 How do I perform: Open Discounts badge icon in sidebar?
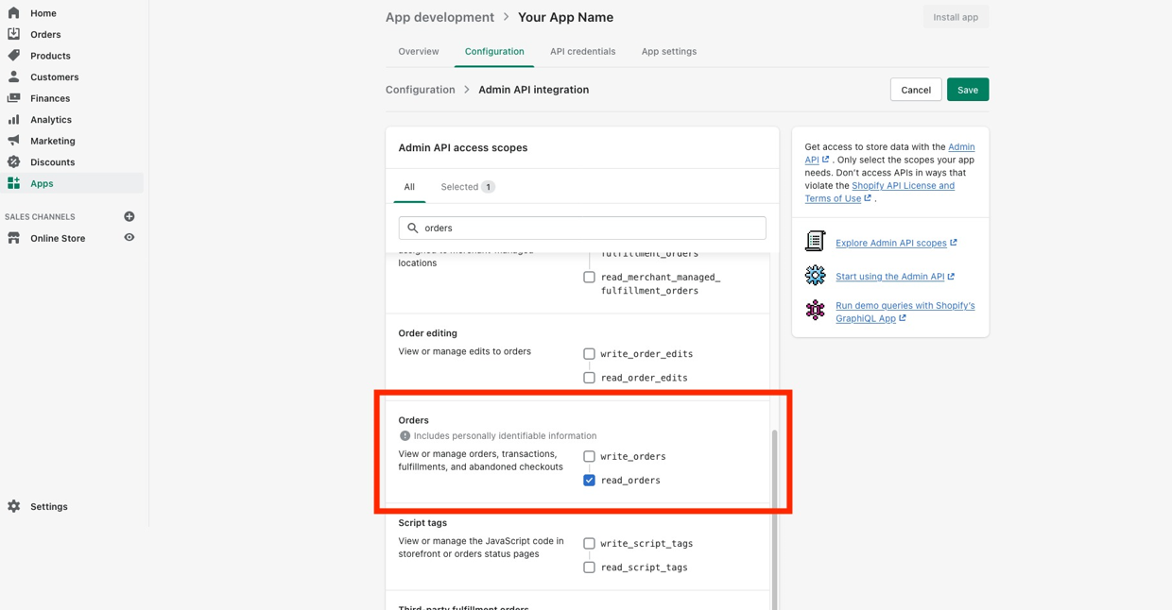14,162
